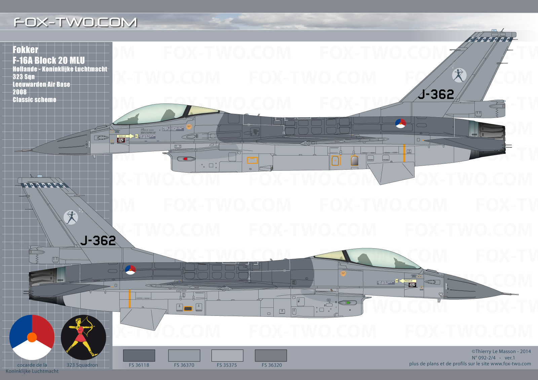Click the 'F-16A Block 20 MLU' heading
Screen dimensions: 538x380
49,60
